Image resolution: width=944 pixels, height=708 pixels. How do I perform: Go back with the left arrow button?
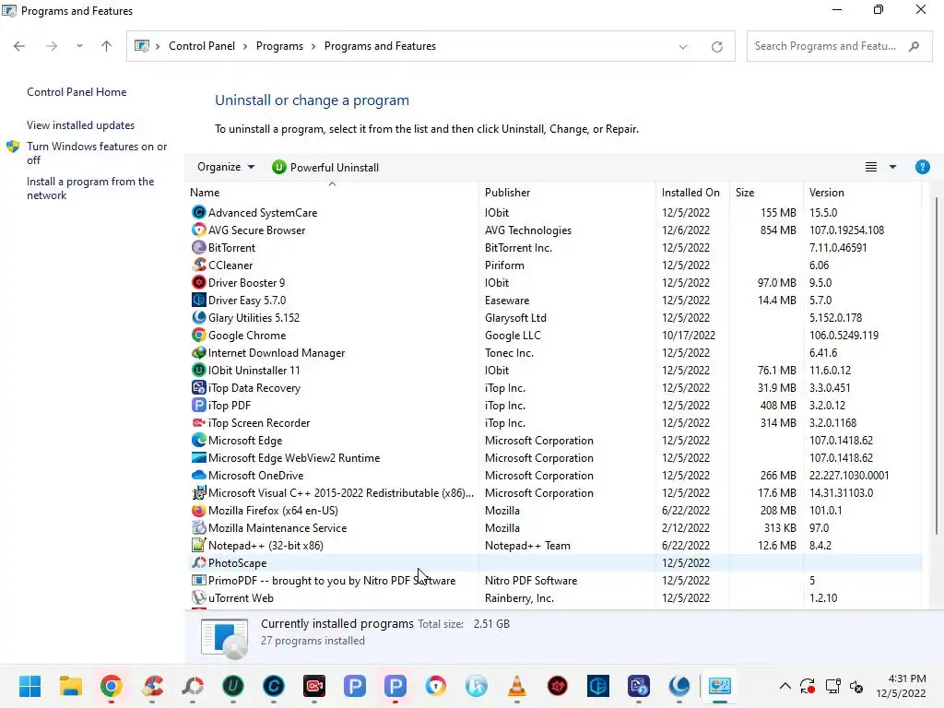[19, 46]
